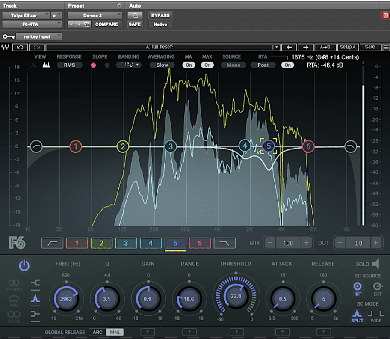Click the SAFE button

point(135,24)
